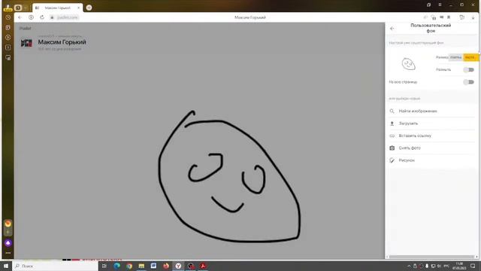The image size is (481, 271).
Task: Click the current wallpaper face thumbnail
Action: [x=408, y=64]
